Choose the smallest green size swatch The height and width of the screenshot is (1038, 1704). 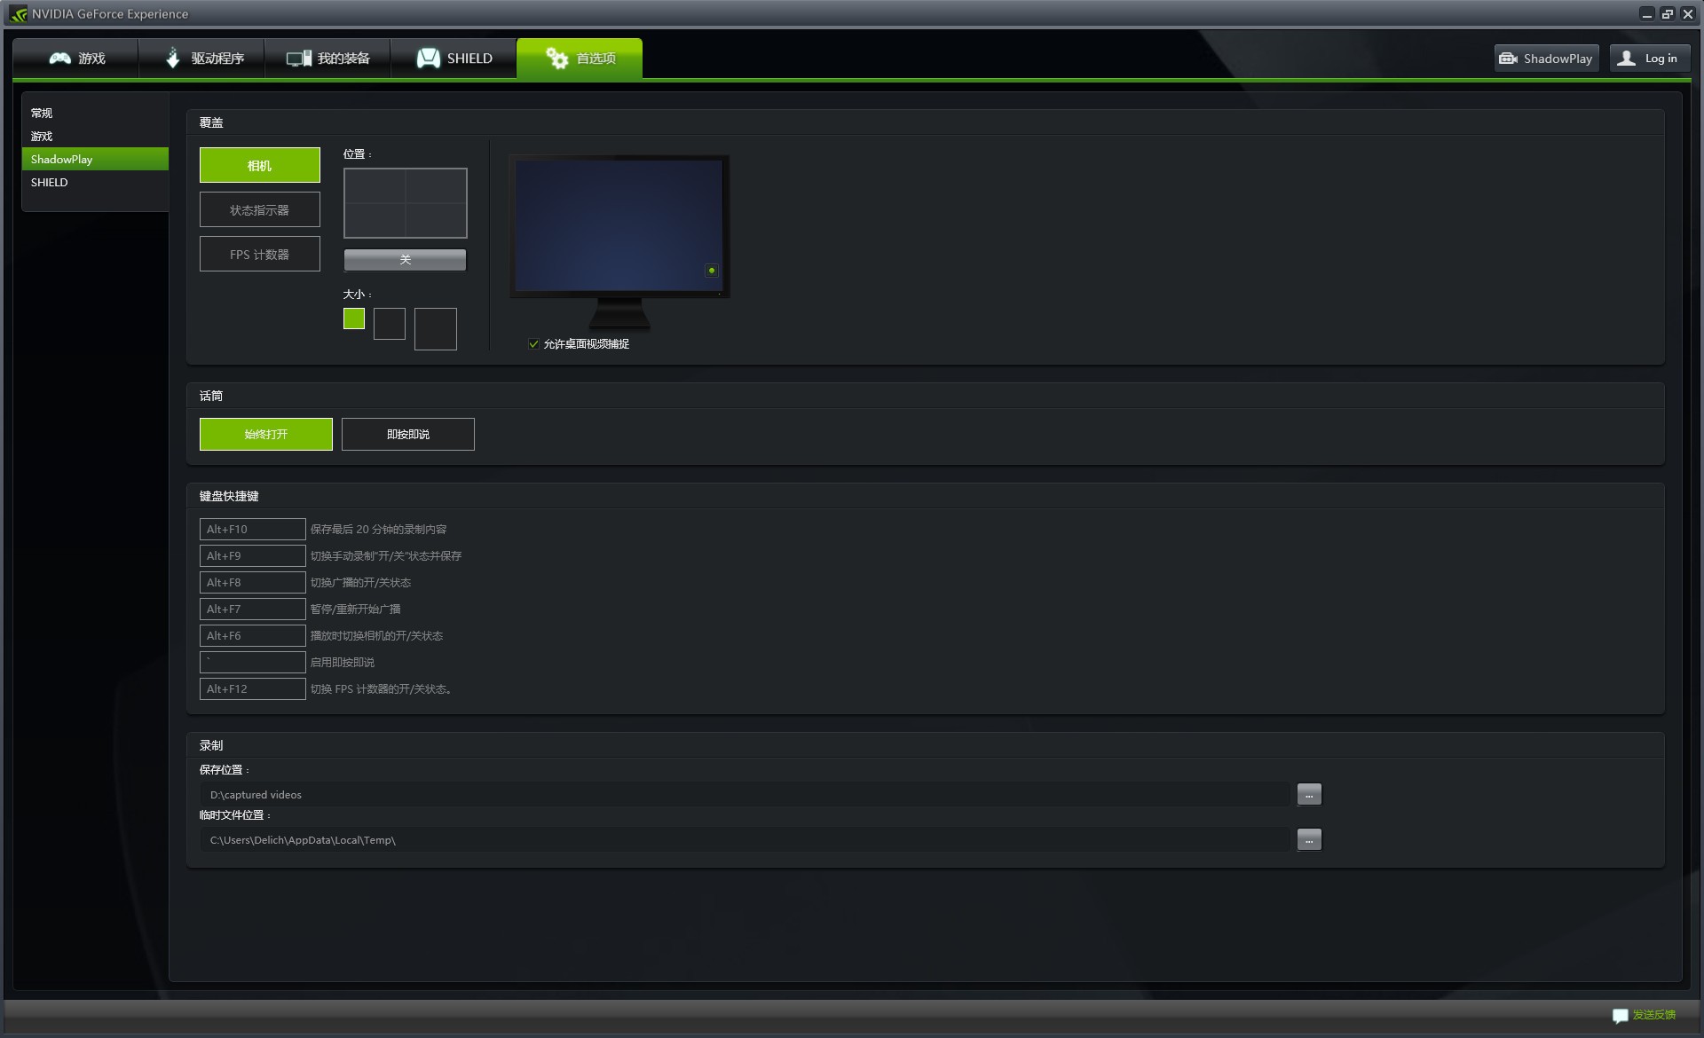pyautogui.click(x=354, y=318)
